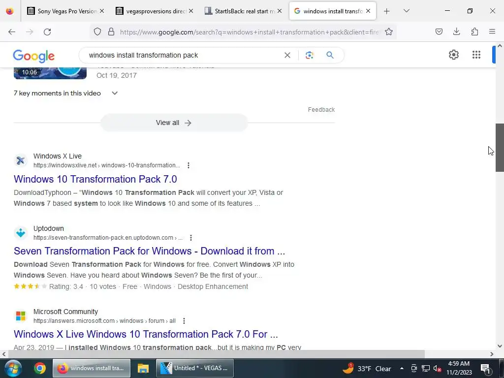Open the Pocket save icon
504x378 pixels.
[439, 31]
